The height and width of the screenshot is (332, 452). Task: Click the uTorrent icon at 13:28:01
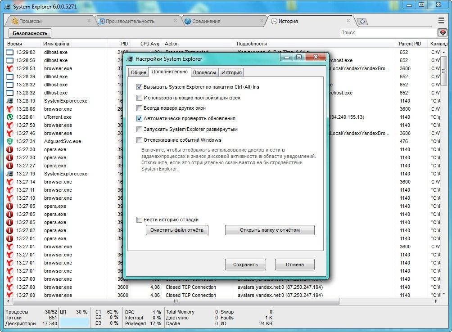[10, 117]
